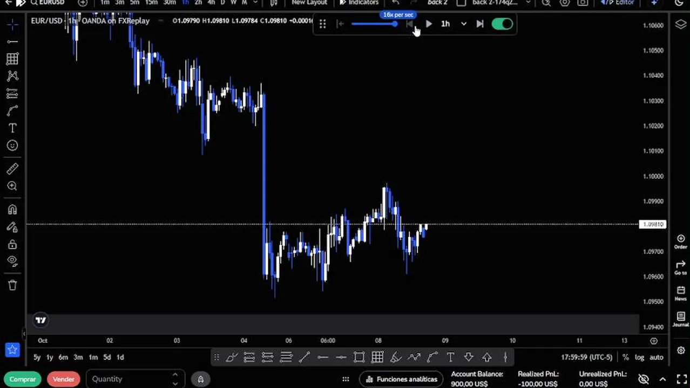The height and width of the screenshot is (388, 690).
Task: Open the object tree layers panel
Action: tap(680, 24)
